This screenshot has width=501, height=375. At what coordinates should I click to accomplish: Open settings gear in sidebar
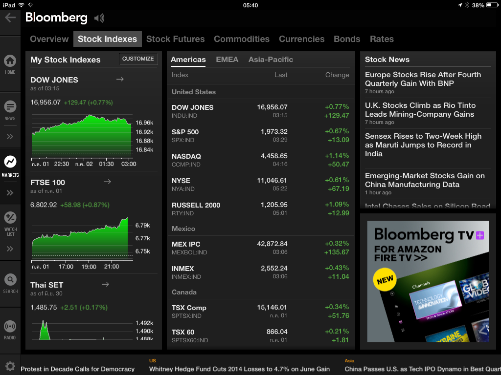10,366
